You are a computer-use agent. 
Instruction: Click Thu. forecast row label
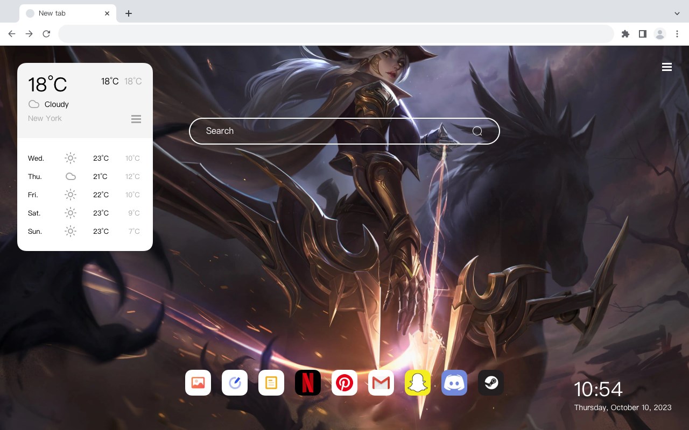[35, 176]
